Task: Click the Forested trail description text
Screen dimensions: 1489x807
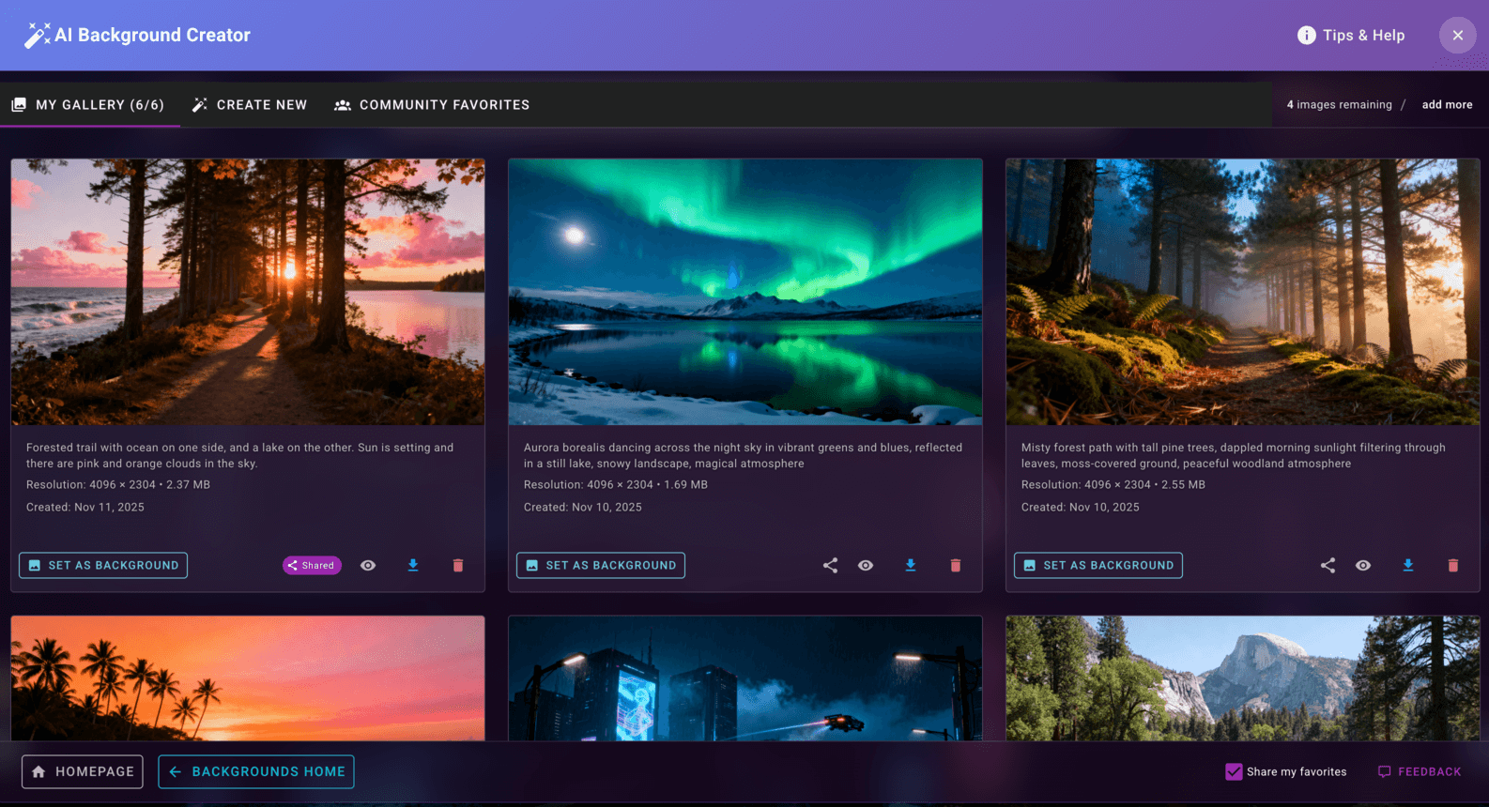Action: tap(239, 455)
